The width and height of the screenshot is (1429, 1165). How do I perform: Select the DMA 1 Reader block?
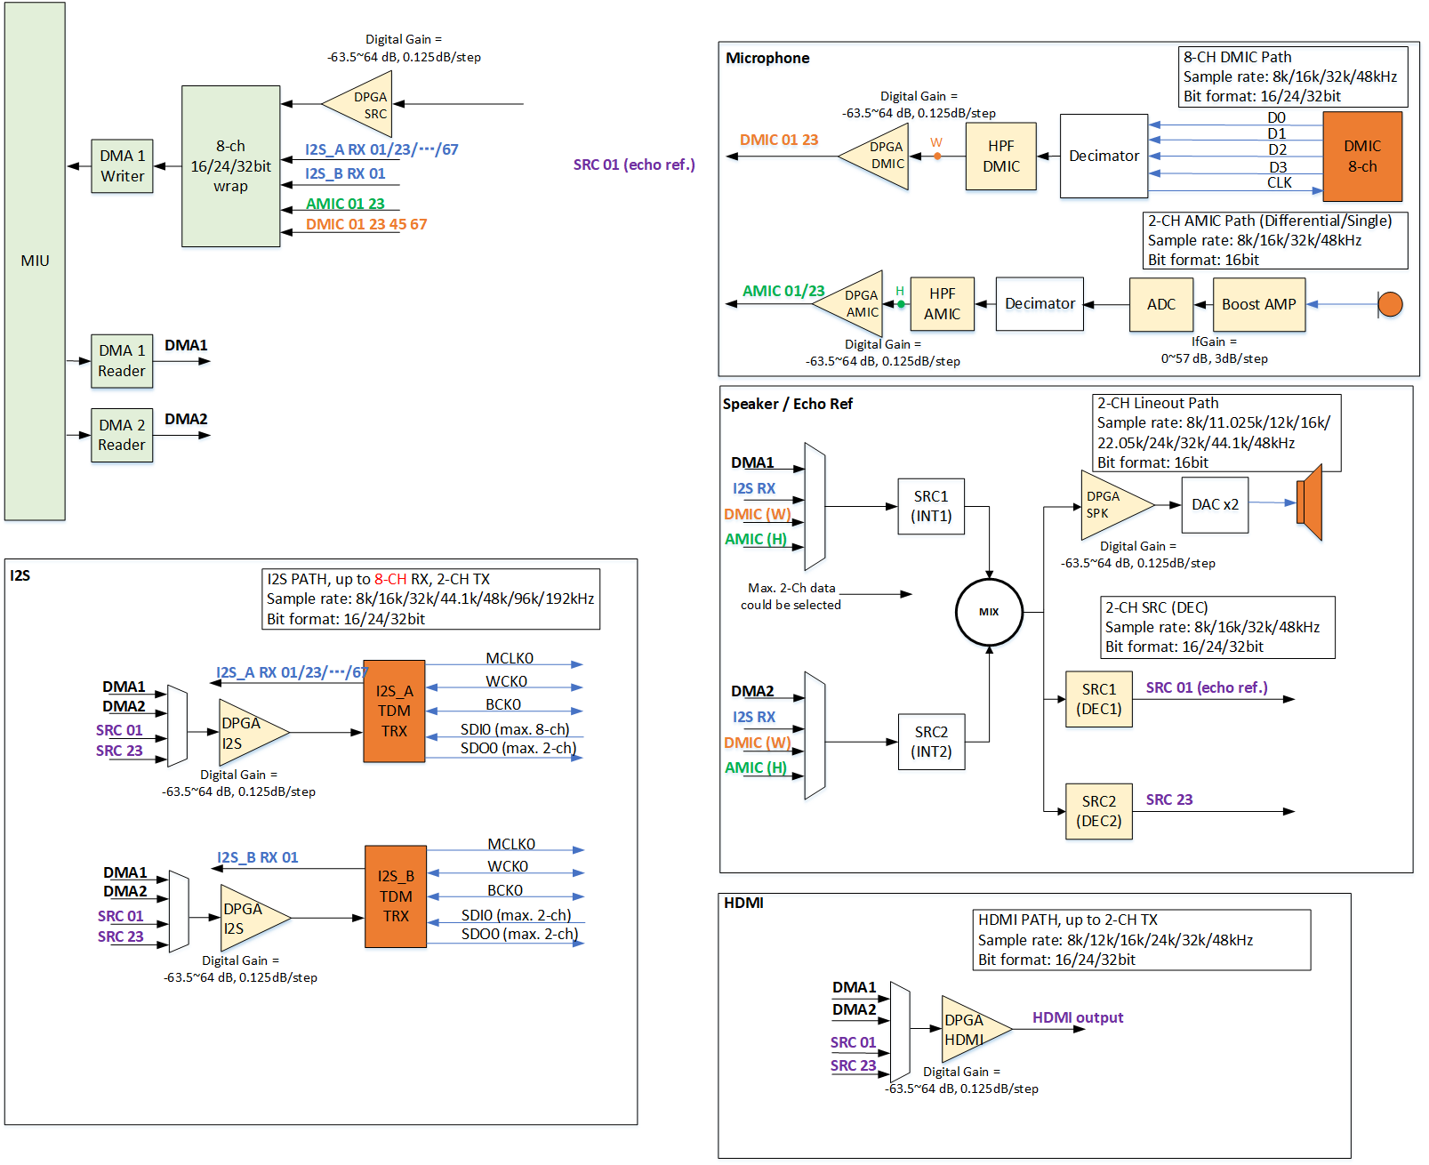122,361
